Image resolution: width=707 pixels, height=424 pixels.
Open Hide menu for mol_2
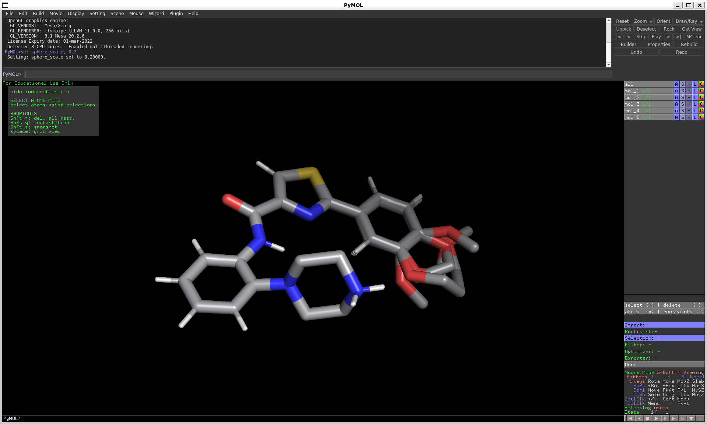689,98
